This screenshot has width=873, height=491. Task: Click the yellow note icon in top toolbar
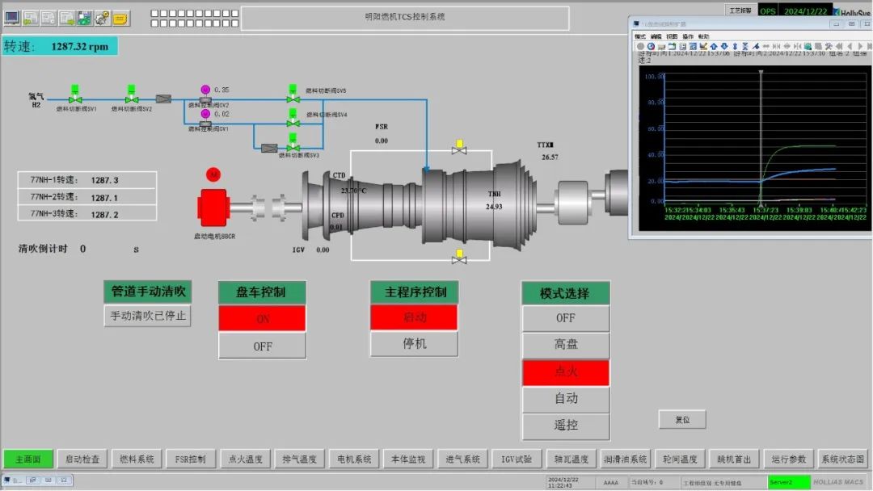click(x=120, y=17)
